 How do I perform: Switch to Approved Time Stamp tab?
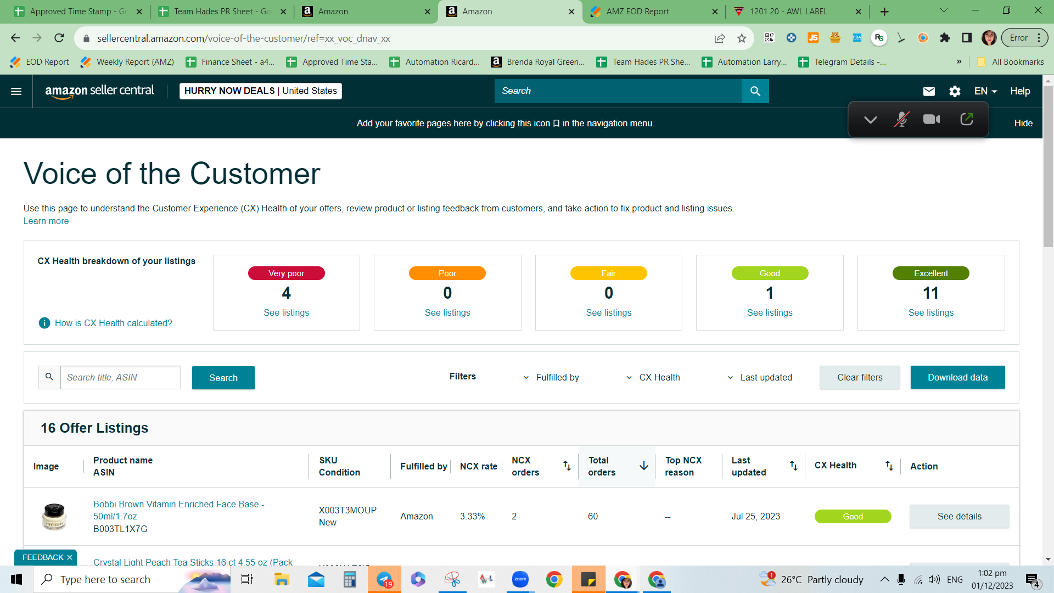coord(78,11)
